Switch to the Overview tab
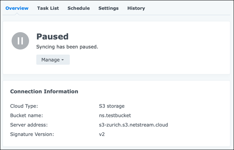The image size is (234, 150). 17,8
